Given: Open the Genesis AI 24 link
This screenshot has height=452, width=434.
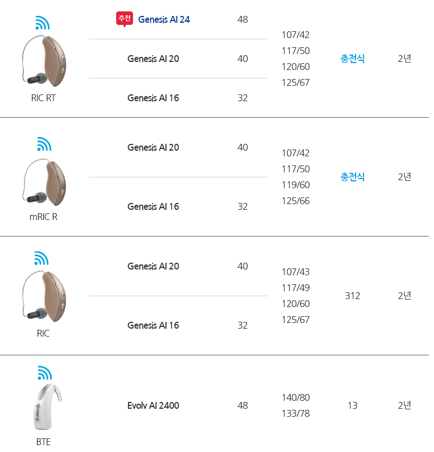Looking at the screenshot, I should [x=164, y=19].
